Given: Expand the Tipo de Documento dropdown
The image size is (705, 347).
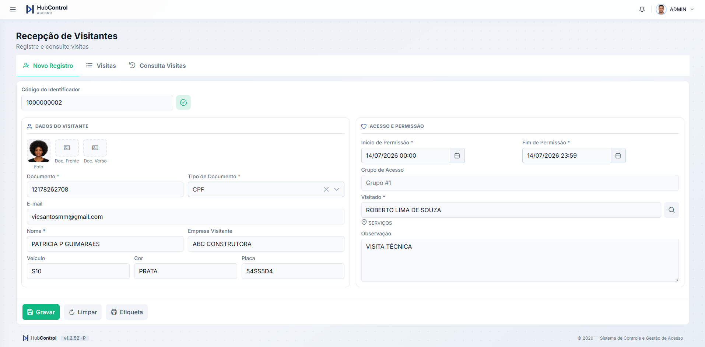Looking at the screenshot, I should coord(337,189).
